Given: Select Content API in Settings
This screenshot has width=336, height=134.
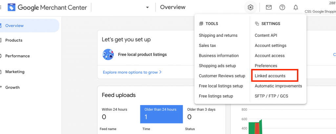Looking at the screenshot, I should pyautogui.click(x=266, y=35).
